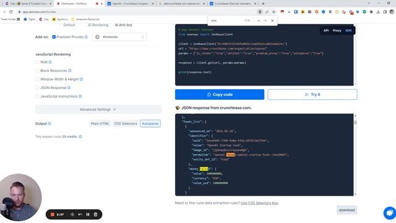Open the browser tab search chevron
Image resolution: width=396 pixels, height=223 pixels.
(x=369, y=3)
